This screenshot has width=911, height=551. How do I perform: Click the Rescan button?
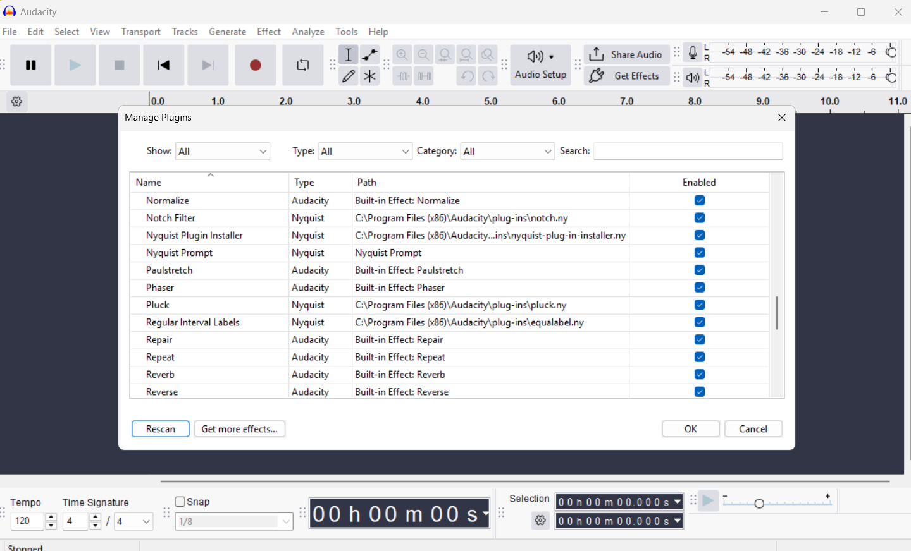(x=161, y=429)
